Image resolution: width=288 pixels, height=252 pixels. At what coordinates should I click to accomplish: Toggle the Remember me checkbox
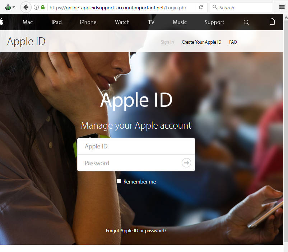point(119,181)
